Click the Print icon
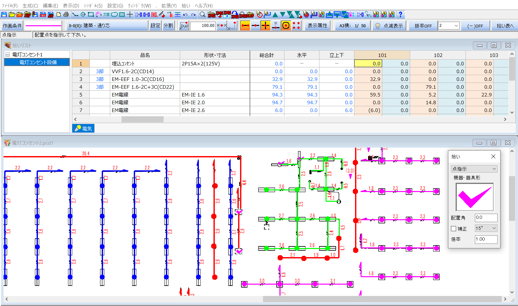This screenshot has width=518, height=306. click(x=66, y=15)
